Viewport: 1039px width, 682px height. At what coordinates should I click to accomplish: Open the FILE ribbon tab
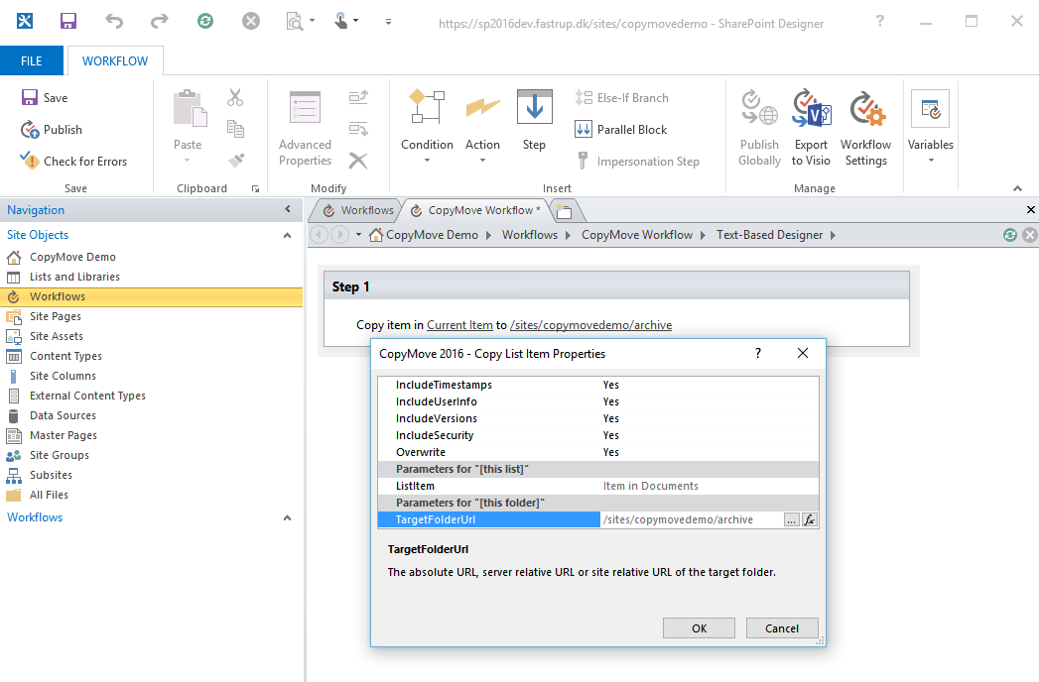[x=32, y=61]
